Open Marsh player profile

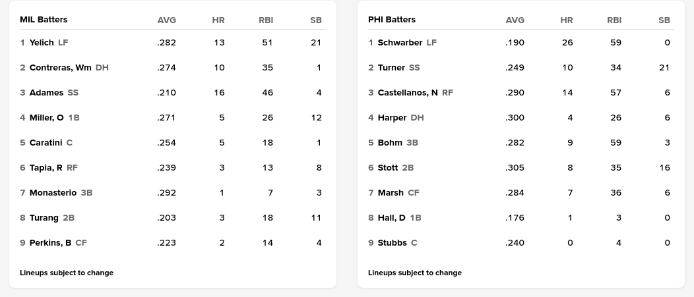pyautogui.click(x=391, y=193)
